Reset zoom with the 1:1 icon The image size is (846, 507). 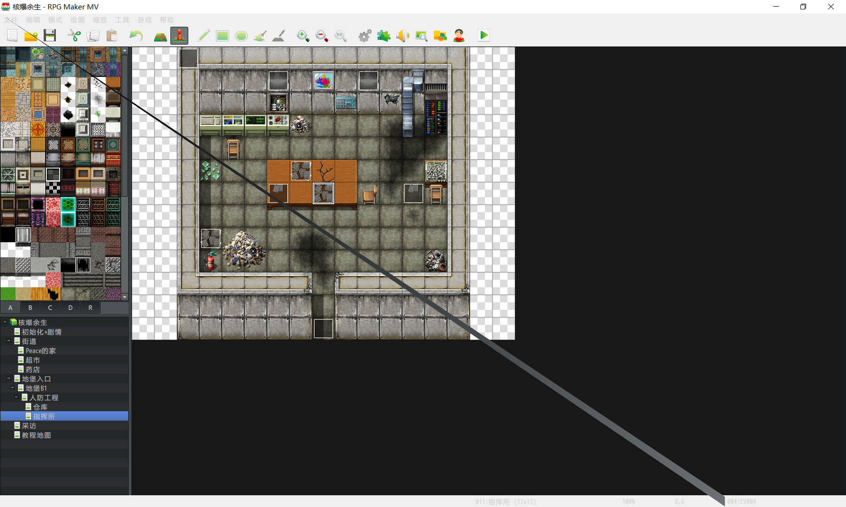pyautogui.click(x=341, y=36)
